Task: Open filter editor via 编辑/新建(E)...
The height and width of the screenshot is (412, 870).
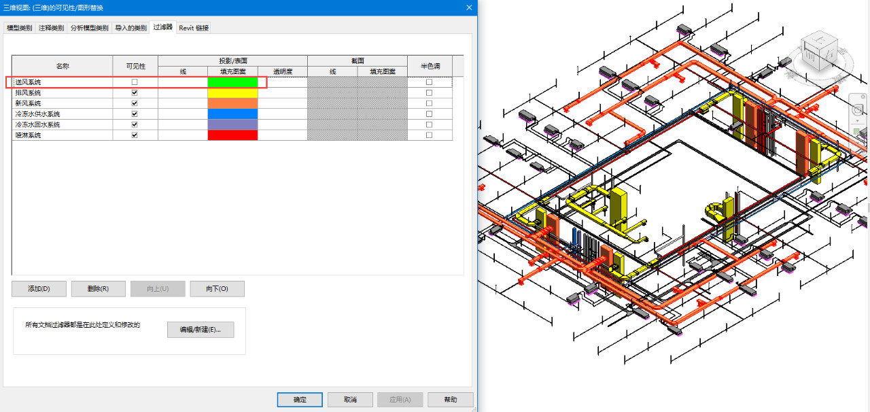Action: [201, 330]
